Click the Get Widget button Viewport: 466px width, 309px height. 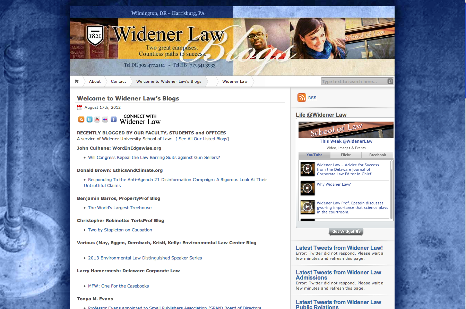346,232
